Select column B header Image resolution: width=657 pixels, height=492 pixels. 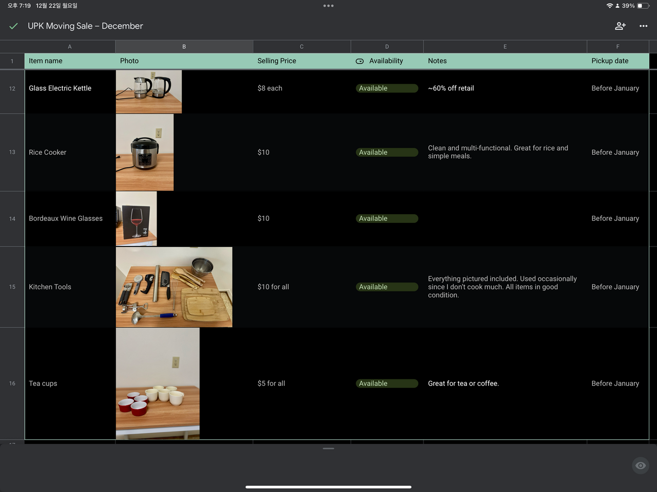pyautogui.click(x=184, y=47)
